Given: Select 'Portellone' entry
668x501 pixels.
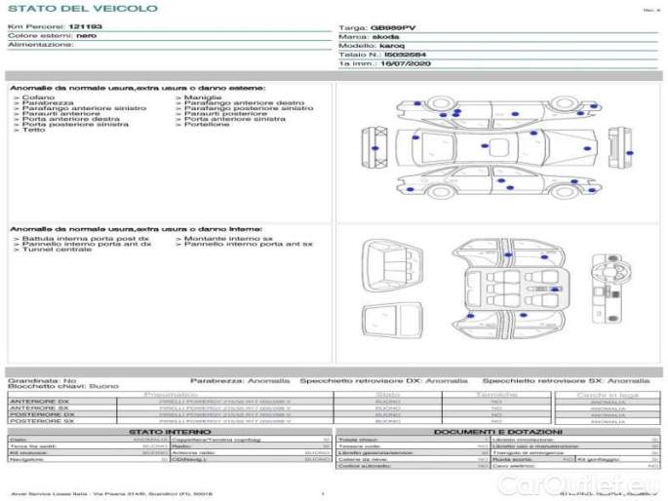Looking at the screenshot, I should pos(207,125).
